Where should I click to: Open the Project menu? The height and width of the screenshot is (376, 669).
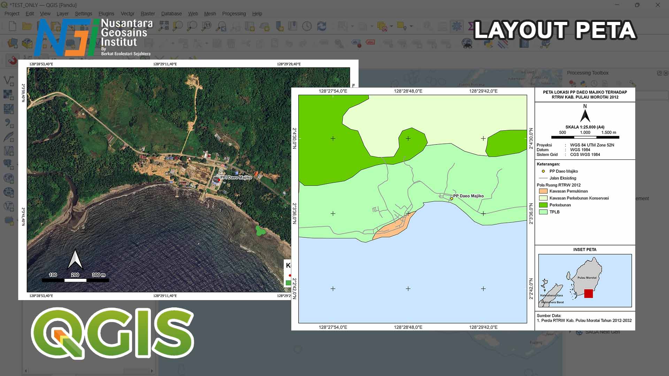point(12,14)
